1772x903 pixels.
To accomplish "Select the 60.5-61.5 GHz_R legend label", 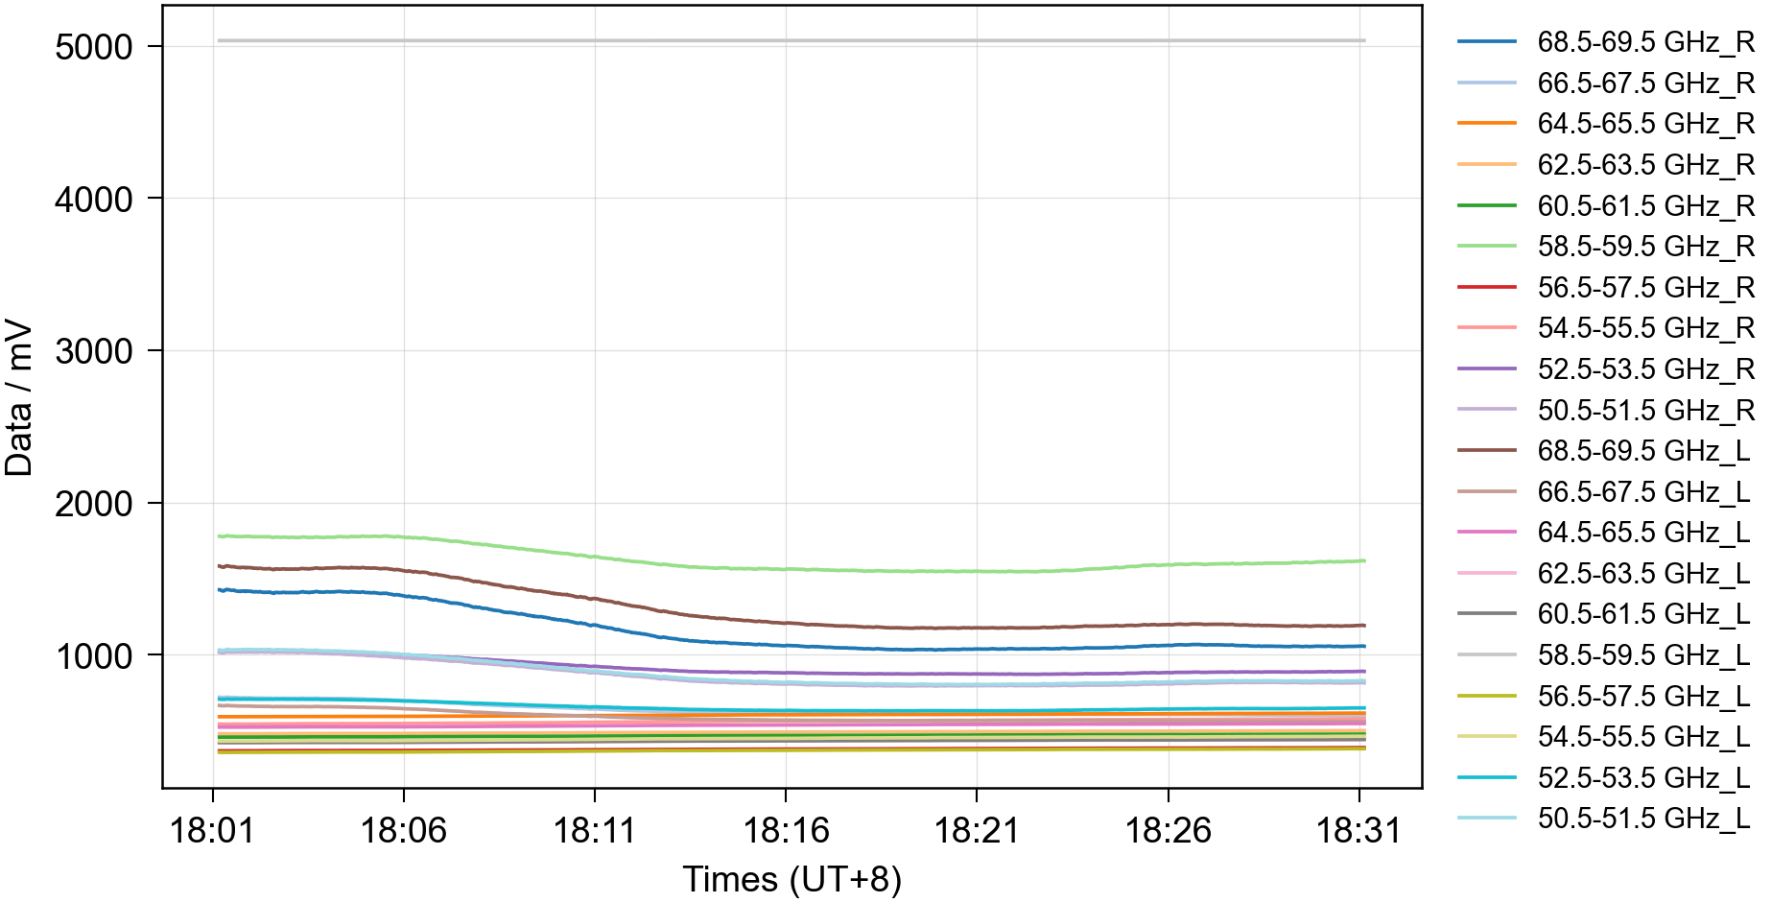I will point(1645,205).
